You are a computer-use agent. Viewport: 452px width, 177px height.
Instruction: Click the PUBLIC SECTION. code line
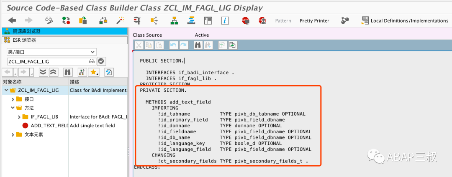coord(162,61)
